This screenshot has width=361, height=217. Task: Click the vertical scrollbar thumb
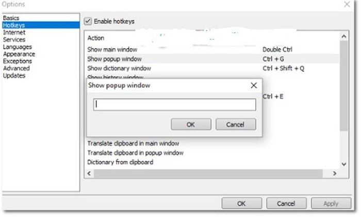(344, 86)
